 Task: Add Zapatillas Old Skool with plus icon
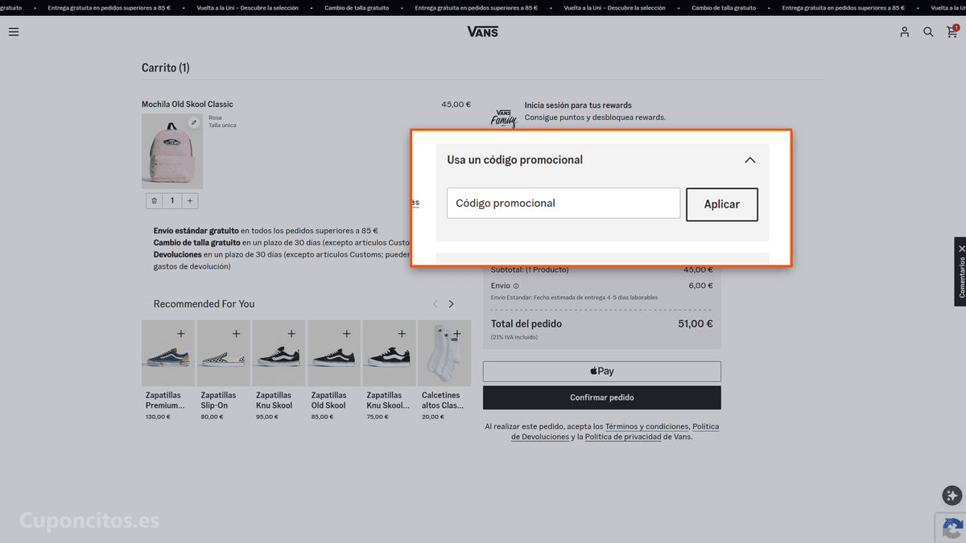346,334
